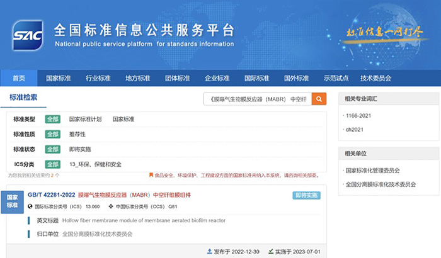Open the 国外标准 navigation menu
The width and height of the screenshot is (441, 258).
297,78
